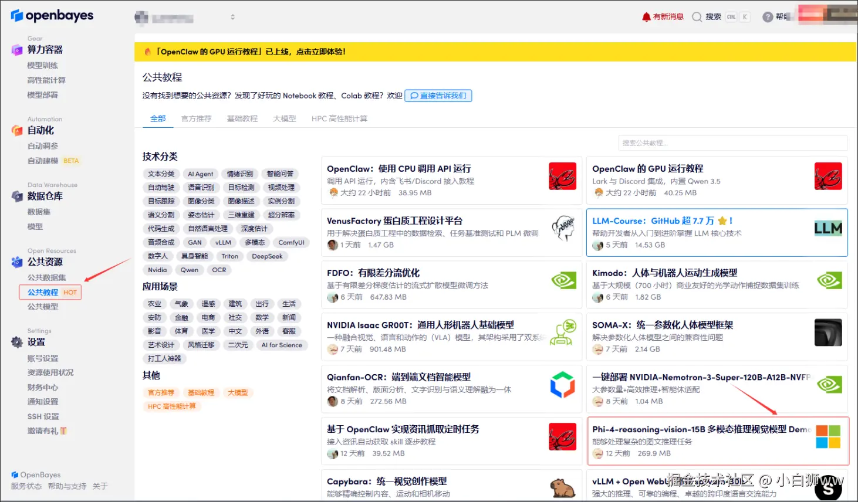Open 公共数据集 in the sidebar
The height and width of the screenshot is (502, 858).
pyautogui.click(x=47, y=277)
